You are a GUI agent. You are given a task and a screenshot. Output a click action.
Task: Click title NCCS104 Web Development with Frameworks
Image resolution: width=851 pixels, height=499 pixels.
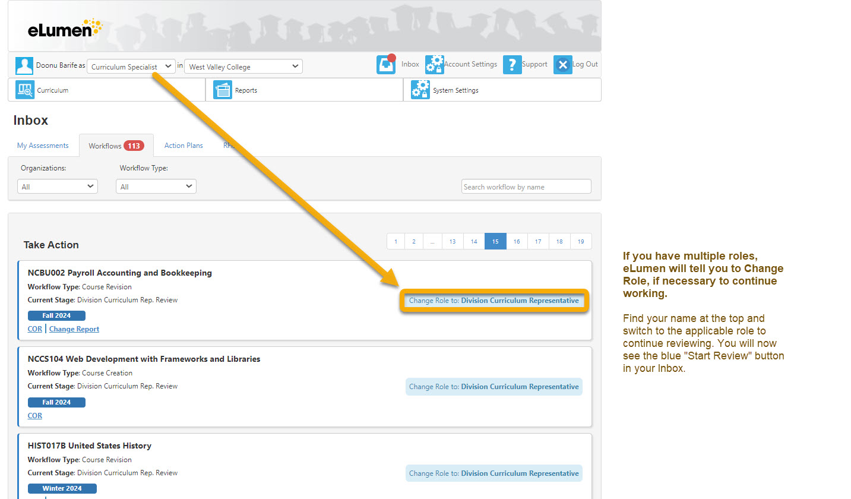pyautogui.click(x=144, y=359)
